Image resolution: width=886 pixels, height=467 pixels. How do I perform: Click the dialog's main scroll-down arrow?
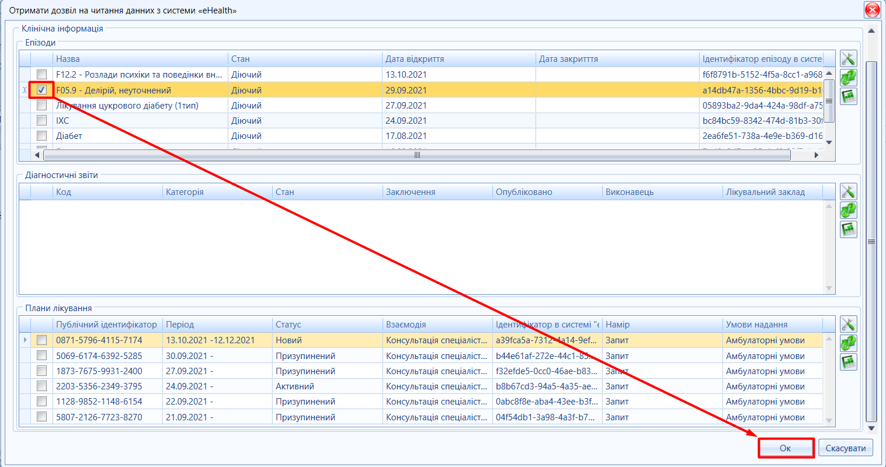[x=871, y=428]
